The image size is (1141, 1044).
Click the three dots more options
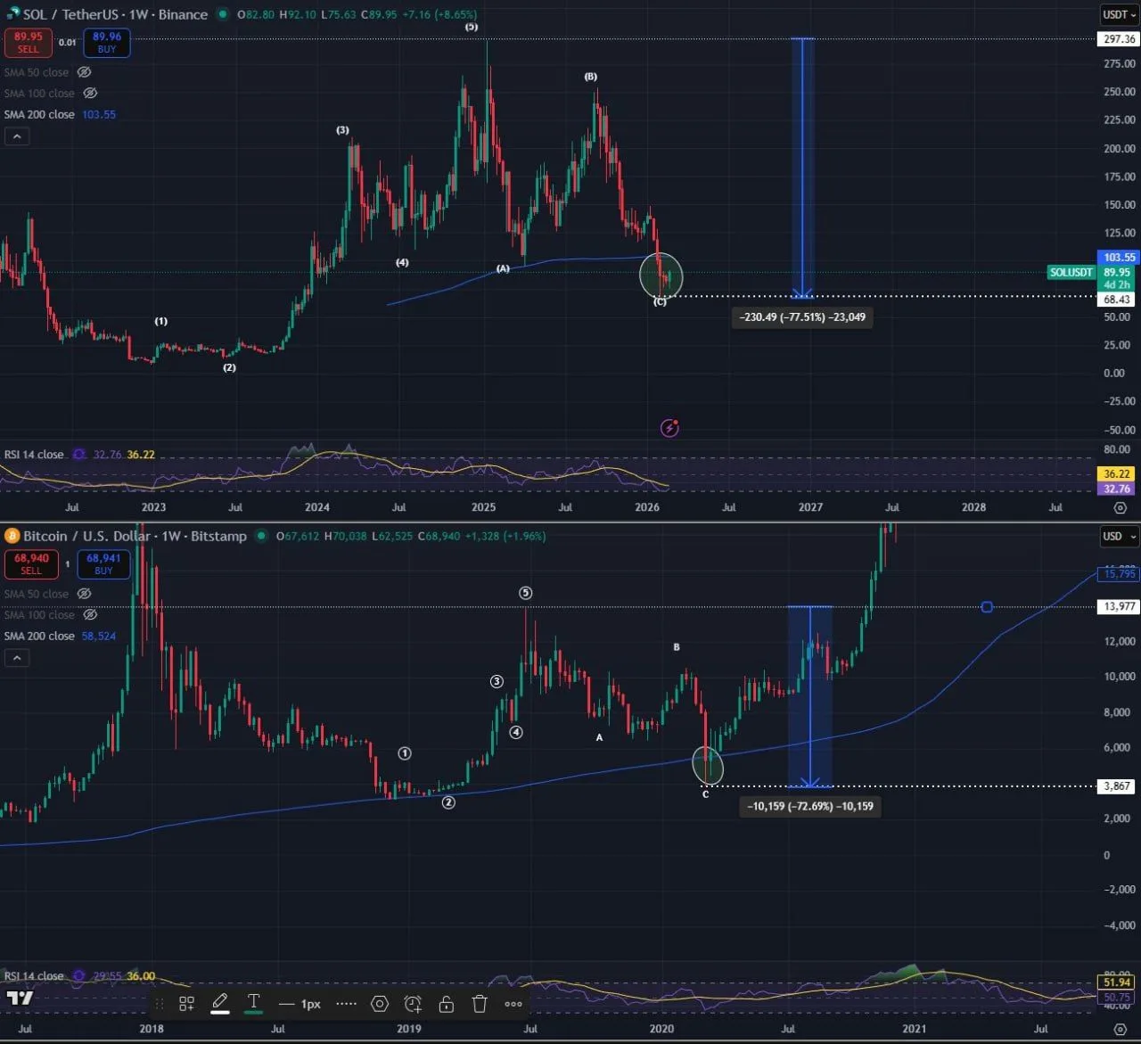tap(513, 1004)
